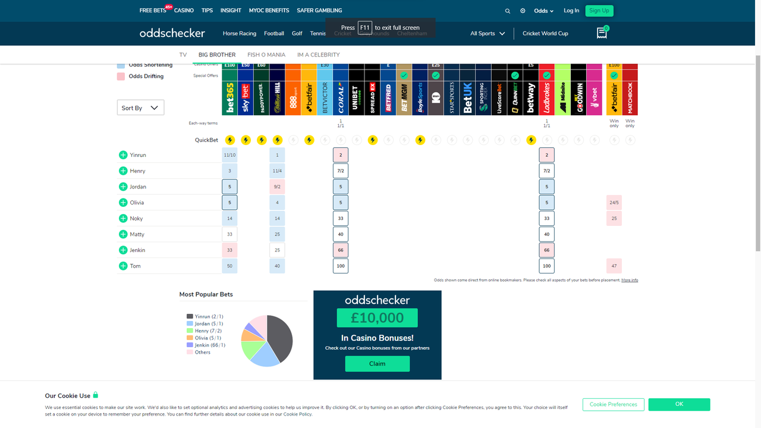Viewport: 761px width, 428px height.
Task: Select the bet365 bookmaker logo
Action: pos(229,99)
